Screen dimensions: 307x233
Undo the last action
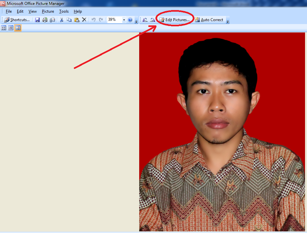[x=94, y=19]
